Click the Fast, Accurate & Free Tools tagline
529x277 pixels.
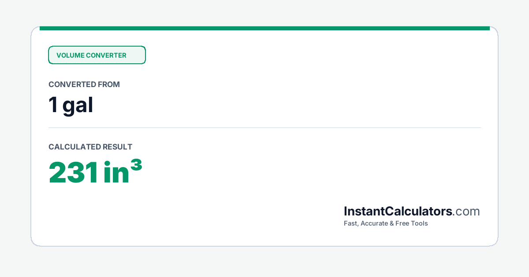[x=386, y=223]
